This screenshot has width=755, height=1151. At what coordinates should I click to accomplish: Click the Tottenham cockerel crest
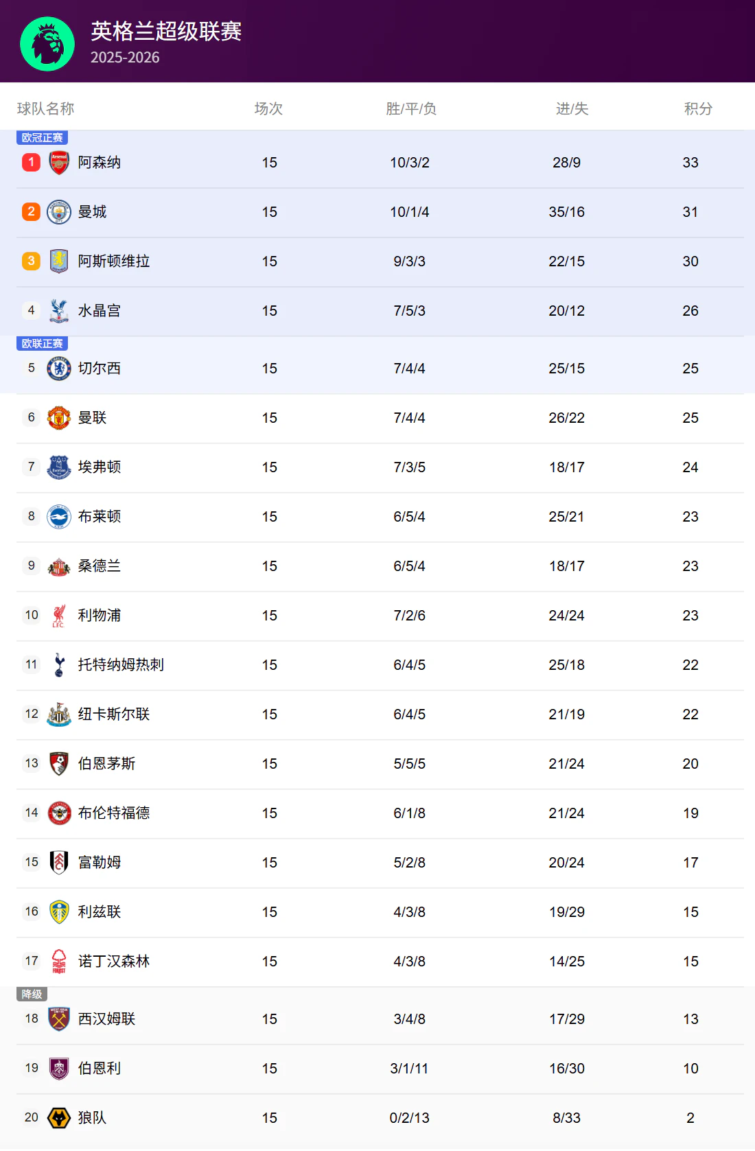click(x=59, y=665)
